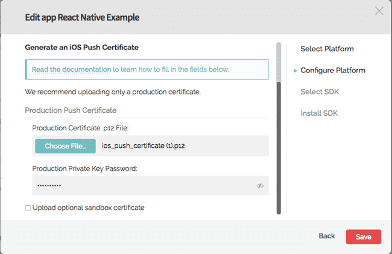Click the Generate an iOS Push Certificate heading
392x254 pixels.
82,47
